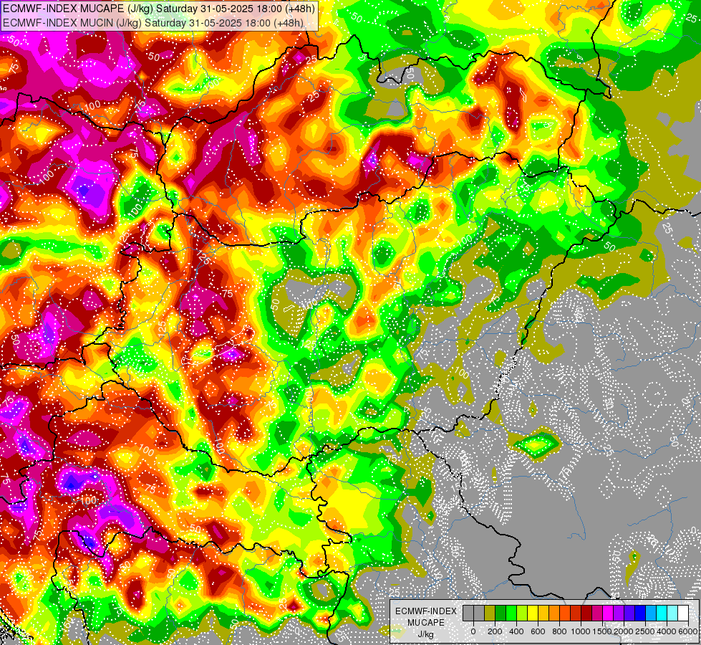Click the MUCAPE label in the legend
This screenshot has height=645, width=701.
[426, 623]
